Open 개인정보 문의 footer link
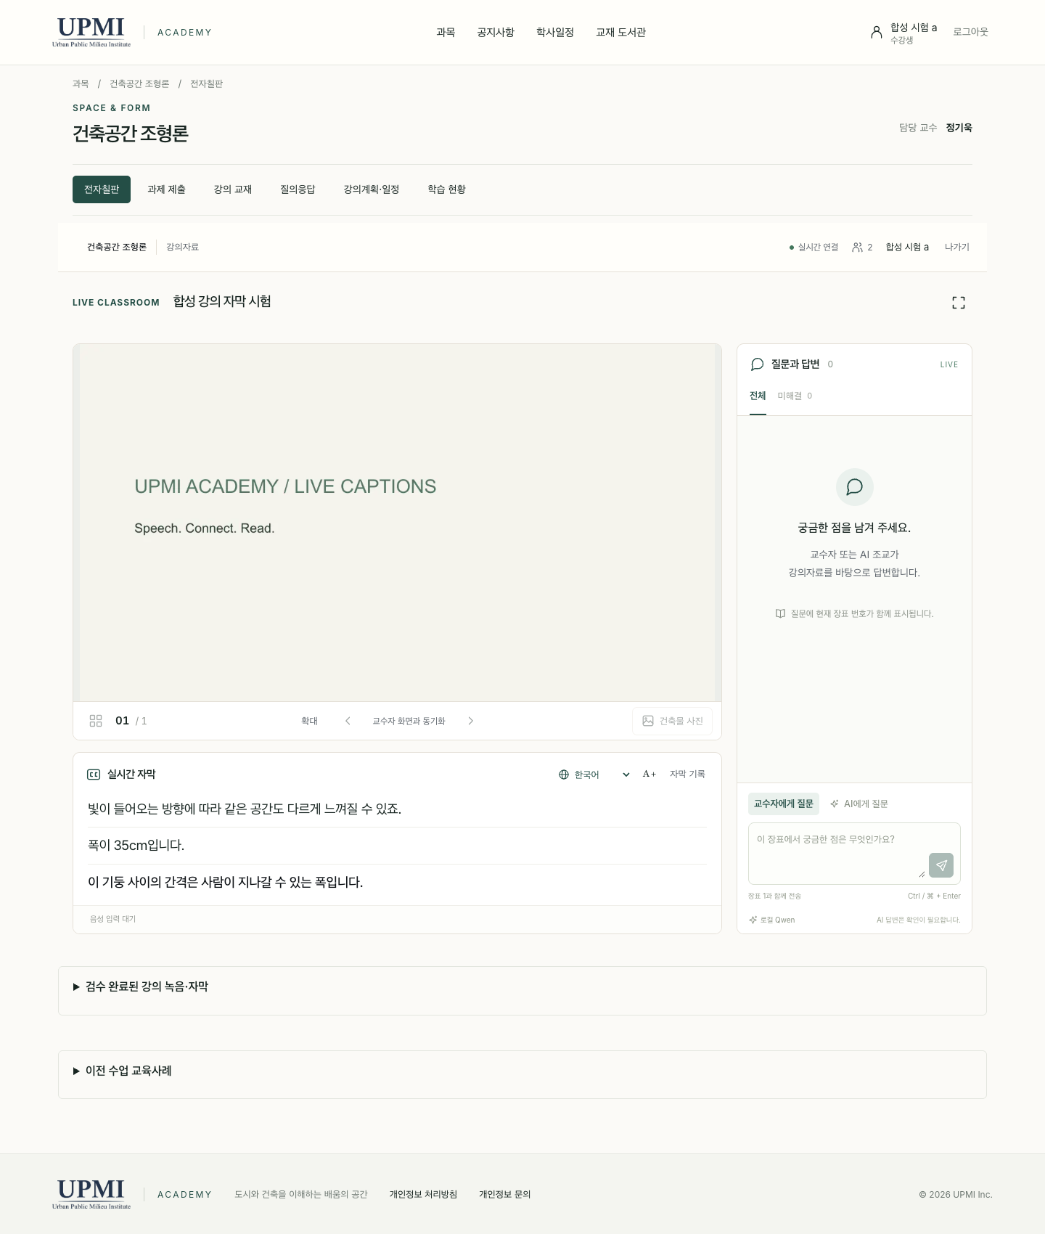This screenshot has width=1045, height=1234. pos(505,1195)
